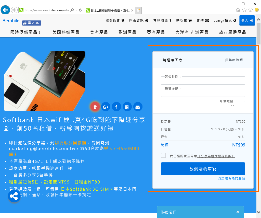Viewport: 261px width, 218px height.
Task: Open 機場取貨 airport pickup menu
Action: [x=115, y=20]
